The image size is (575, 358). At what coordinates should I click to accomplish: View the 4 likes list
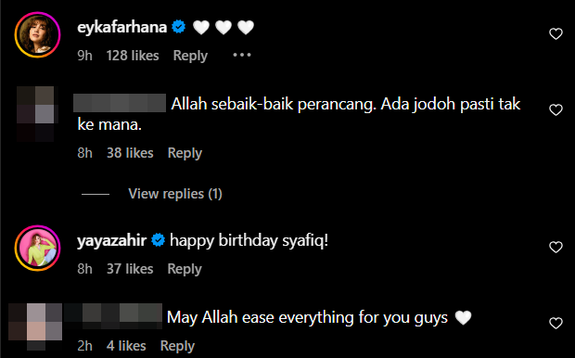[126, 346]
